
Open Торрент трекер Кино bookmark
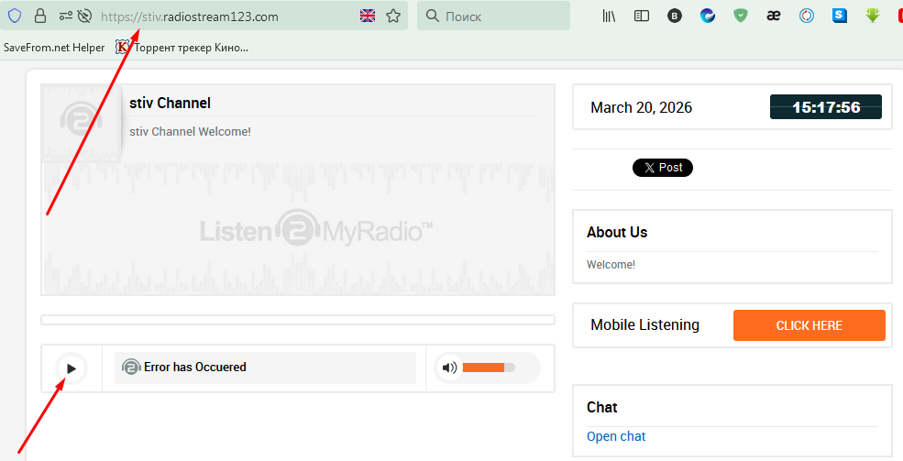click(182, 47)
